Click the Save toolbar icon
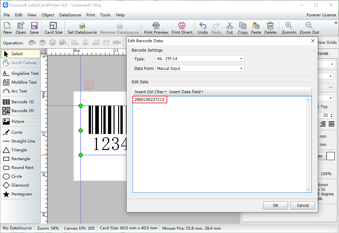Screen dimensions: 339x233 tap(34, 28)
